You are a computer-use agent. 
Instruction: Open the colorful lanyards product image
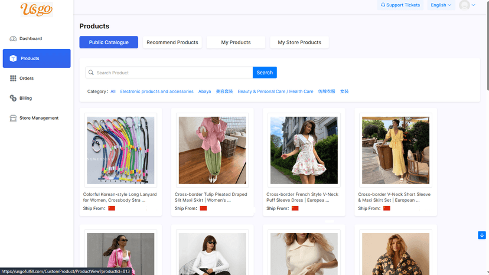120,150
